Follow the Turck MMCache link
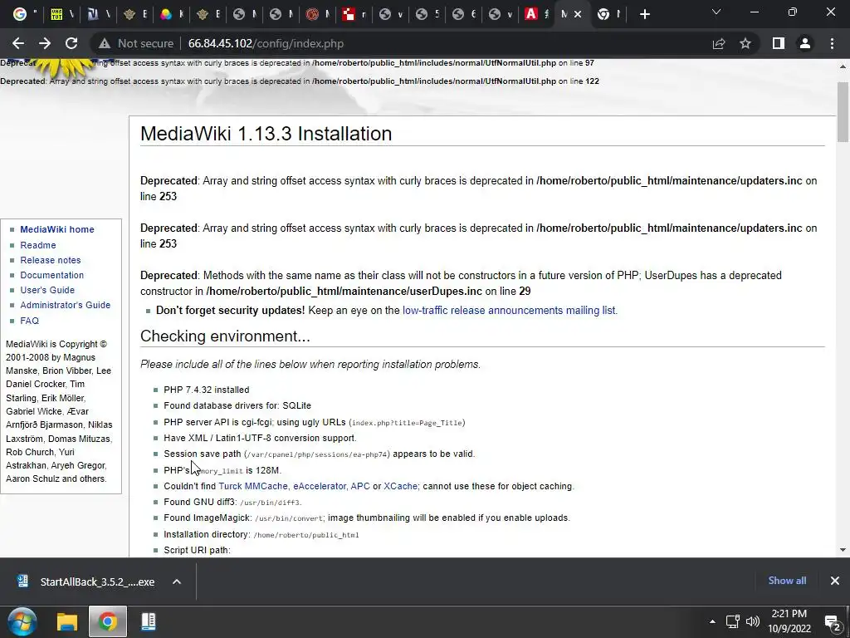Viewport: 850px width, 638px height. [x=253, y=486]
